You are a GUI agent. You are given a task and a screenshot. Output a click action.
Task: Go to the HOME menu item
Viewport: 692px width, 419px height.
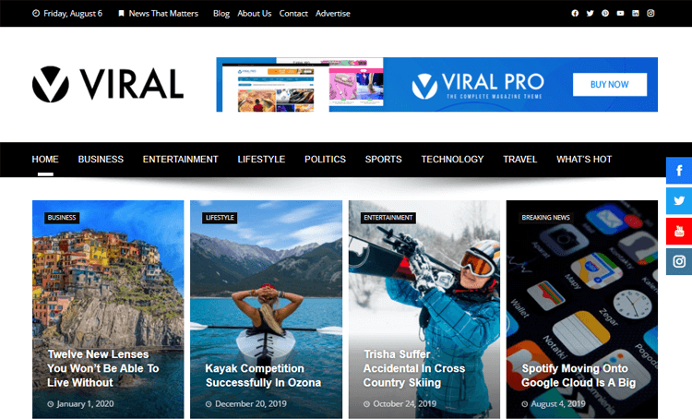(x=45, y=160)
